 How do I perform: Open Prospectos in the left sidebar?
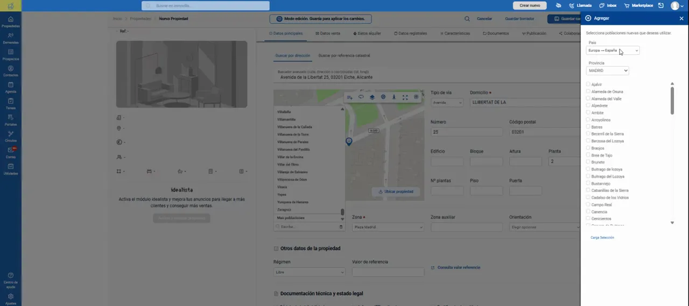pos(10,55)
